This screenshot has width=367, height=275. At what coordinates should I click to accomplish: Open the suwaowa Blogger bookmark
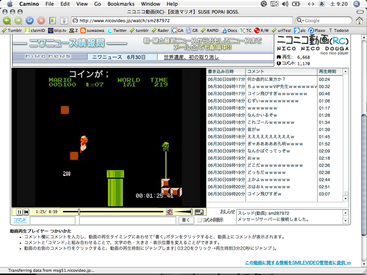tap(92, 30)
